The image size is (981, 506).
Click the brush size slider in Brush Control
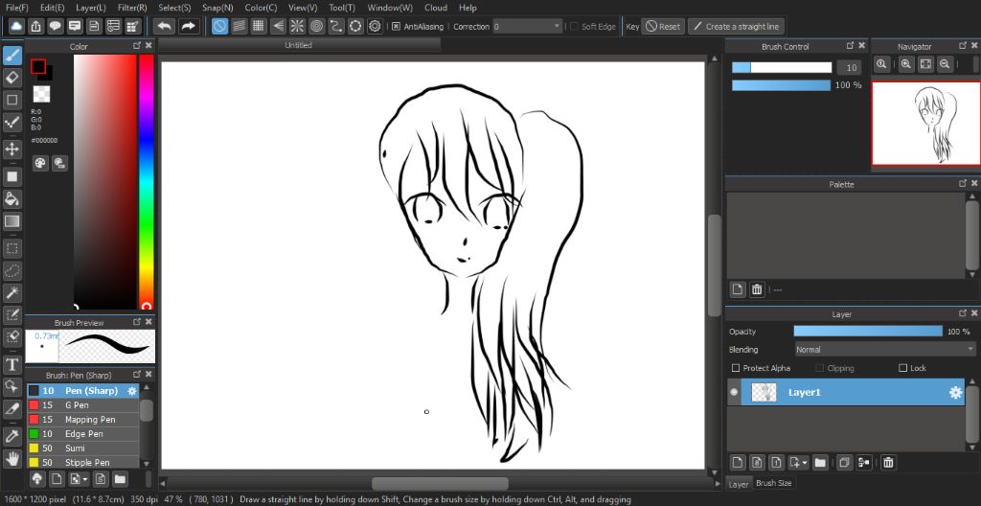[x=782, y=68]
